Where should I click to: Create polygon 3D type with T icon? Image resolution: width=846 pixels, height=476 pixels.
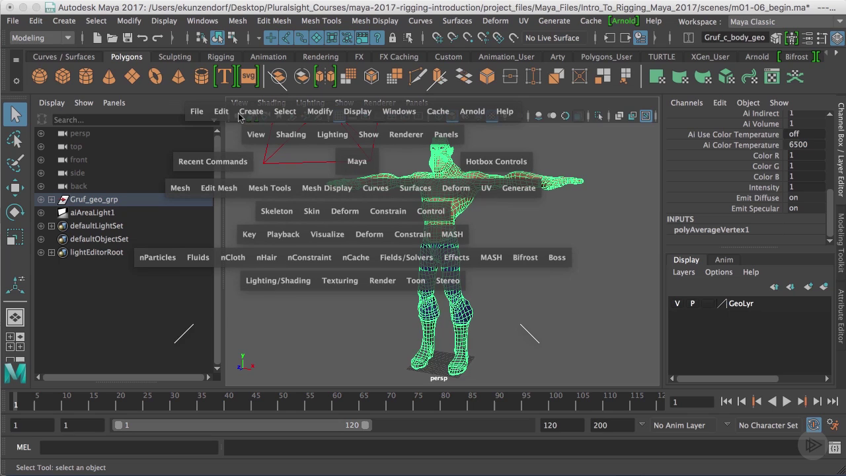(225, 77)
